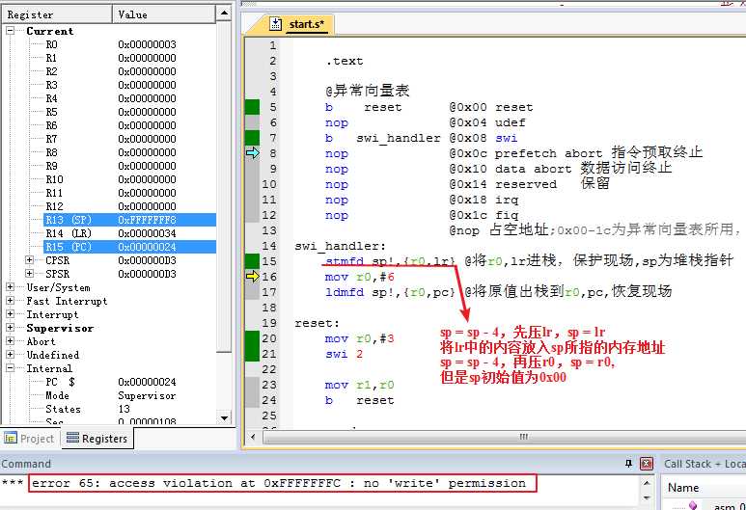Collapse the Internal register group
This screenshot has height=510, width=746.
tap(10, 368)
